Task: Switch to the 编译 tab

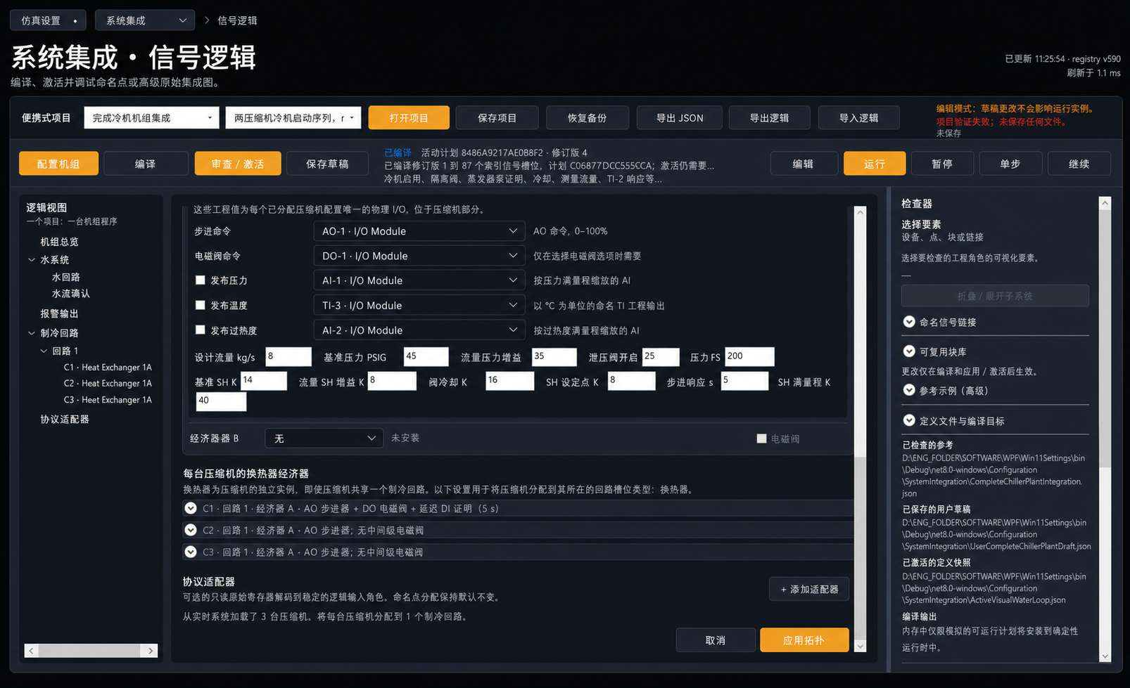Action: [146, 164]
